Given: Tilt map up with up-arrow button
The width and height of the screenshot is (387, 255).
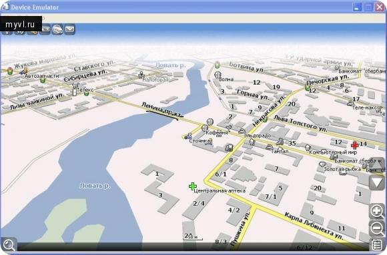Looking at the screenshot, I should pyautogui.click(x=377, y=164).
